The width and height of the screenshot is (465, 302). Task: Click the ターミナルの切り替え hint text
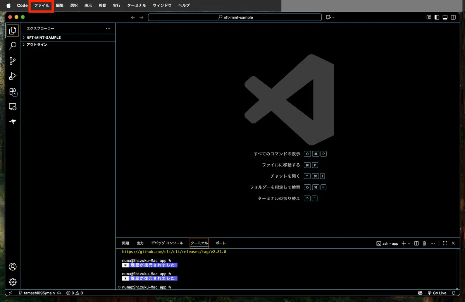click(x=279, y=198)
